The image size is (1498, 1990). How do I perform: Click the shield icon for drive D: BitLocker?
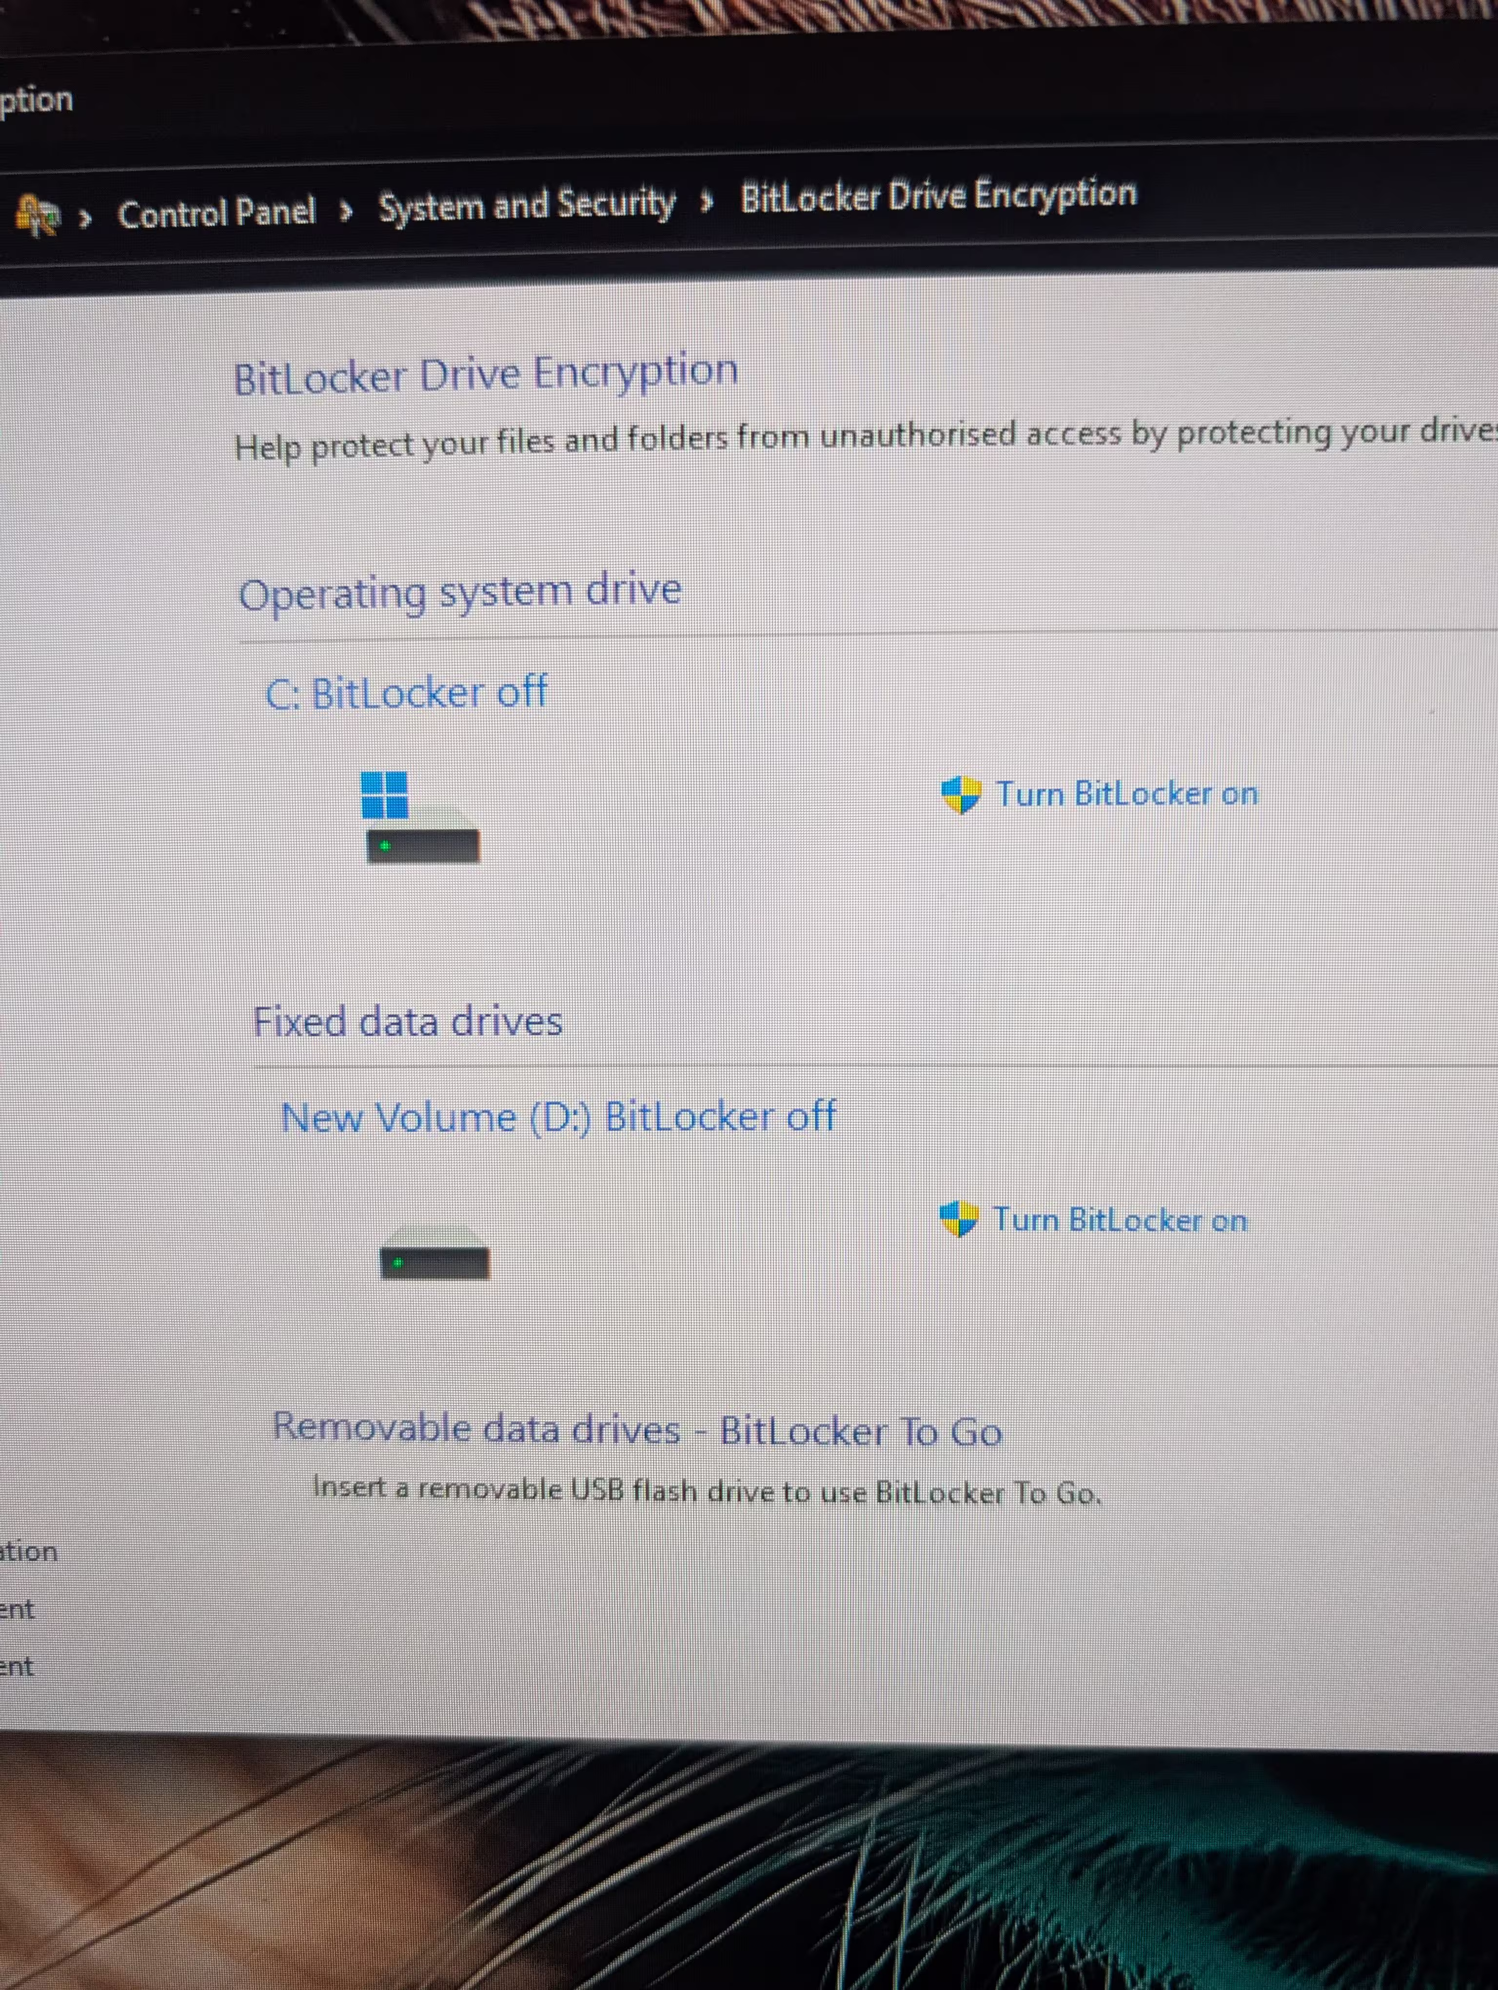point(958,1220)
